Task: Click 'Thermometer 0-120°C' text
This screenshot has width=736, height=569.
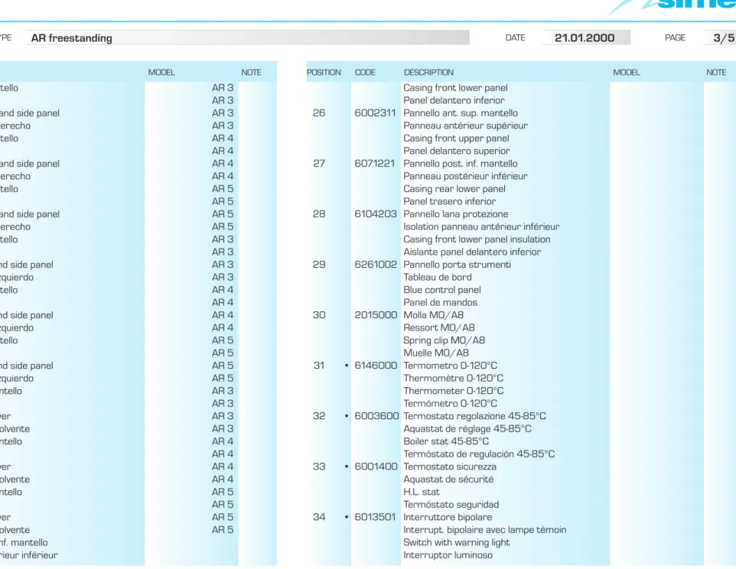Action: [x=454, y=391]
